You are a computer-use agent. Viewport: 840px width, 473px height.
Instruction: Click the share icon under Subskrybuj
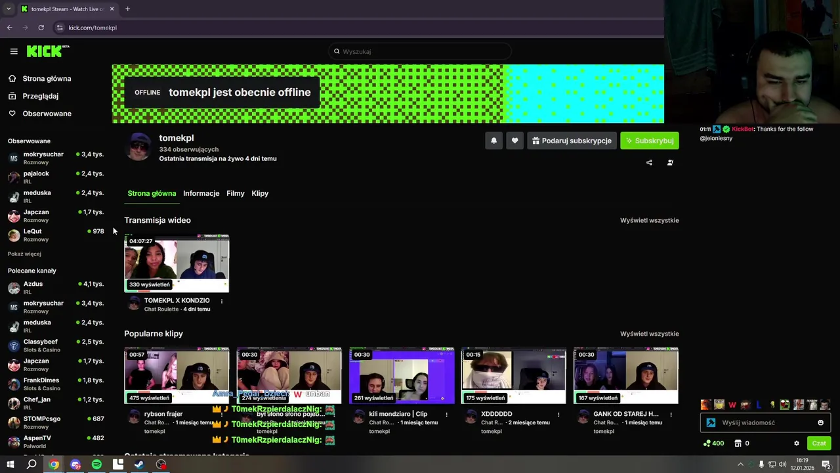point(649,162)
